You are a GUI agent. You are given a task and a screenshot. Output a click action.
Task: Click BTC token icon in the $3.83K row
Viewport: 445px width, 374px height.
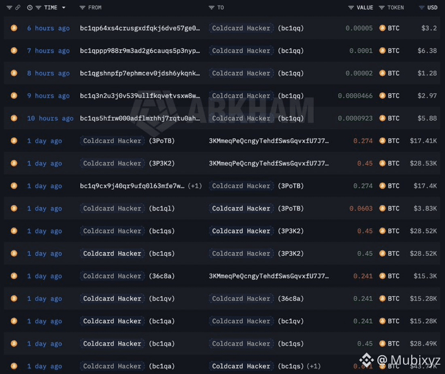[382, 208]
